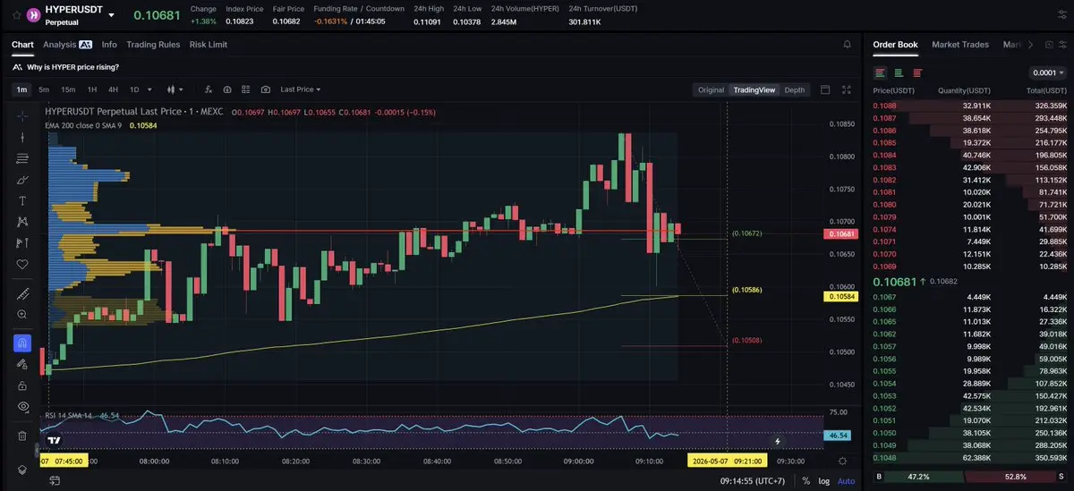Open the 0.0001 price precision dropdown

pyautogui.click(x=1048, y=72)
